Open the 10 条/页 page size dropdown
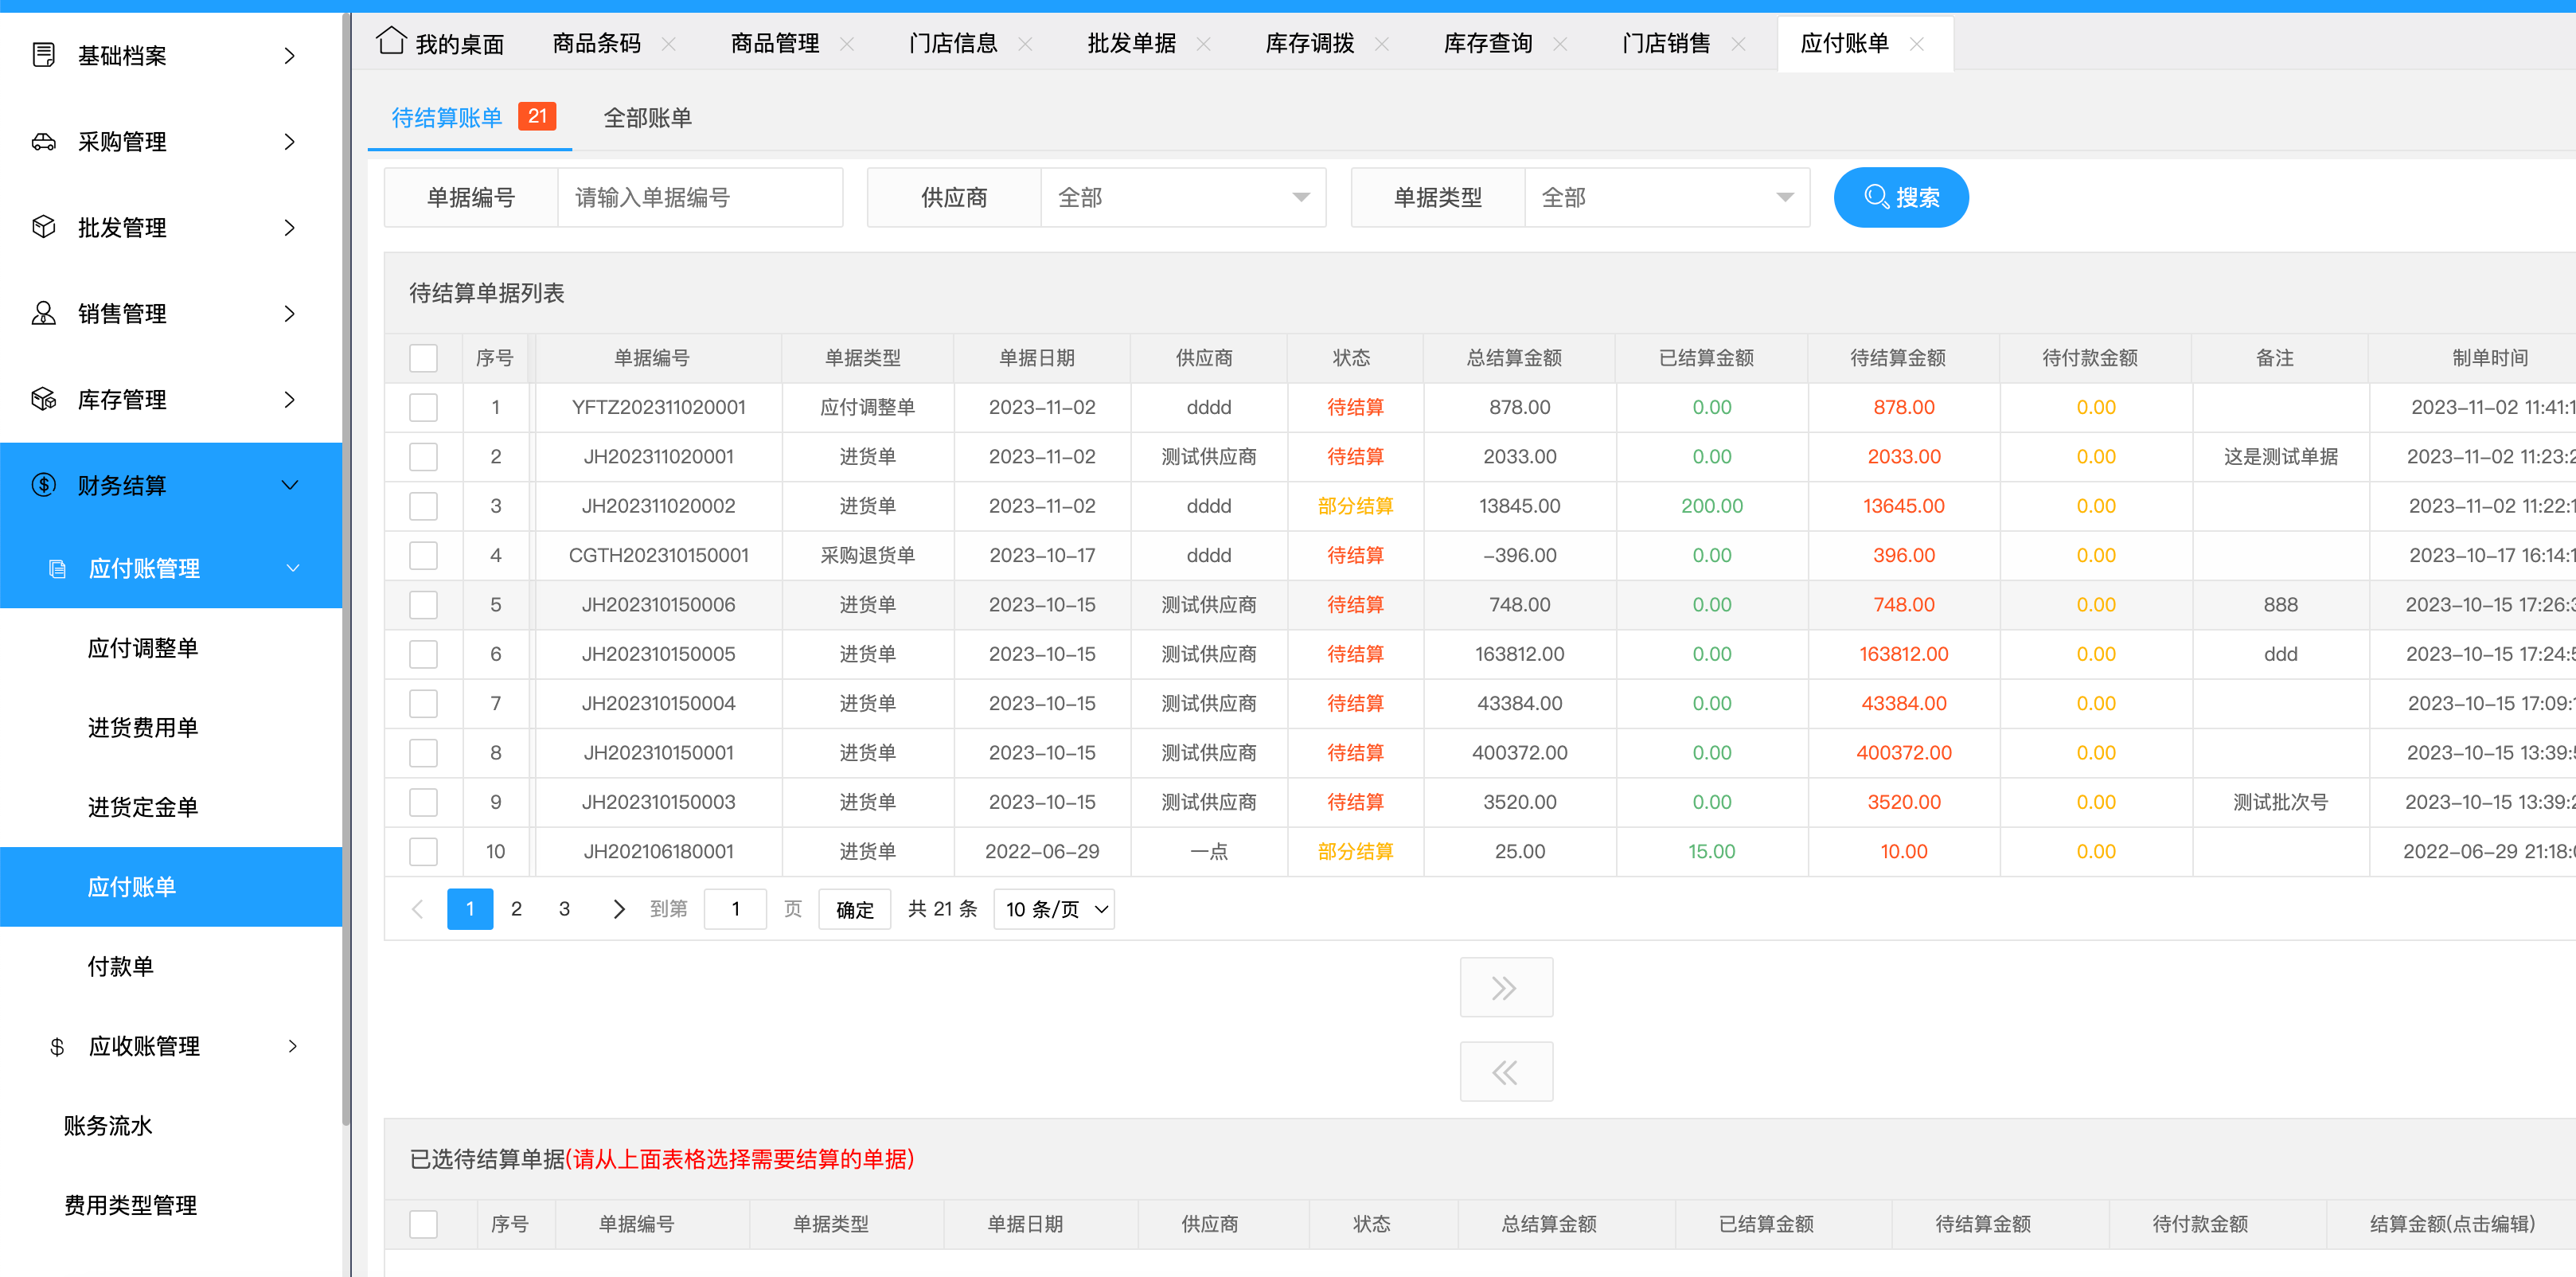Image resolution: width=2576 pixels, height=1277 pixels. (x=1054, y=909)
